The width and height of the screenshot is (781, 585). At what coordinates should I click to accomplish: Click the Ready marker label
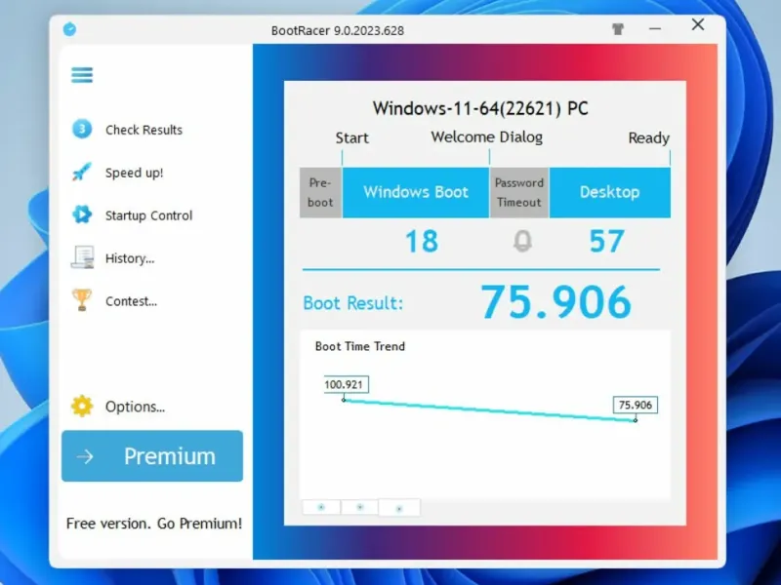[x=648, y=137]
